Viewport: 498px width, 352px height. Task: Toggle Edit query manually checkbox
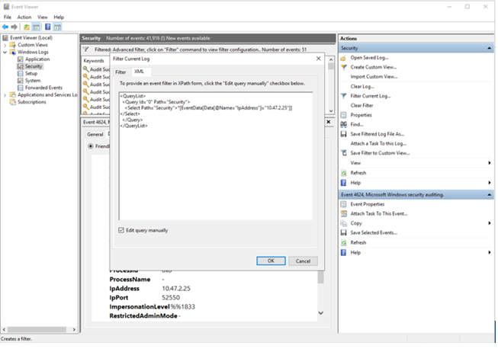click(121, 230)
